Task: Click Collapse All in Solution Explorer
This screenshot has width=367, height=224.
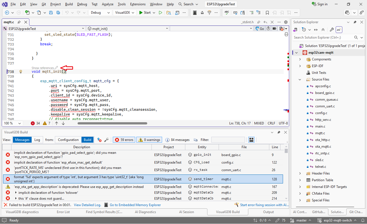Action: 323,30
